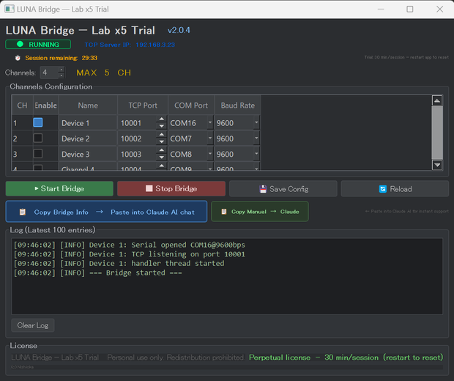
Task: Clear the log with Clear Log
Action: point(33,325)
